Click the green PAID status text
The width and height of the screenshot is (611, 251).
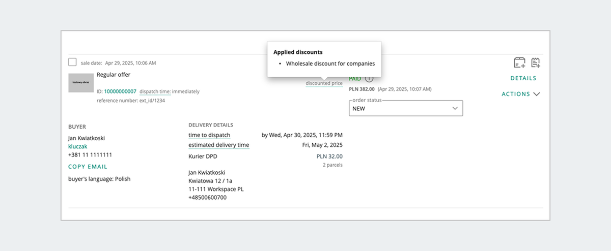pos(355,79)
